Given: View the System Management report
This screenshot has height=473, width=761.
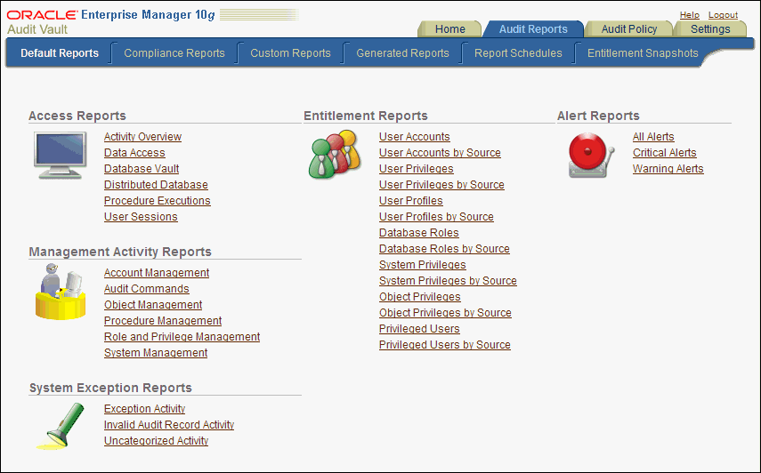Looking at the screenshot, I should (x=156, y=353).
